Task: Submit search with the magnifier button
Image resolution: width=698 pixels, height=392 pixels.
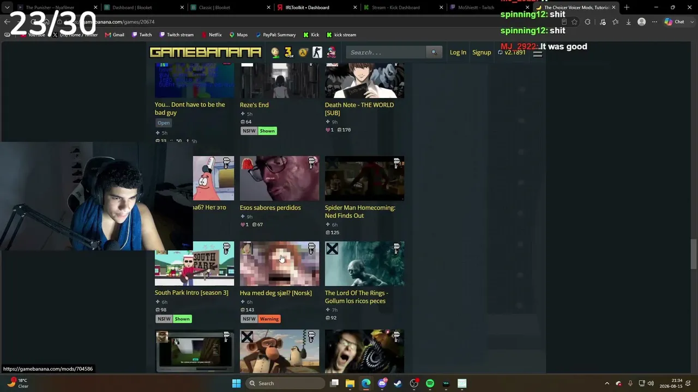Action: (434, 52)
